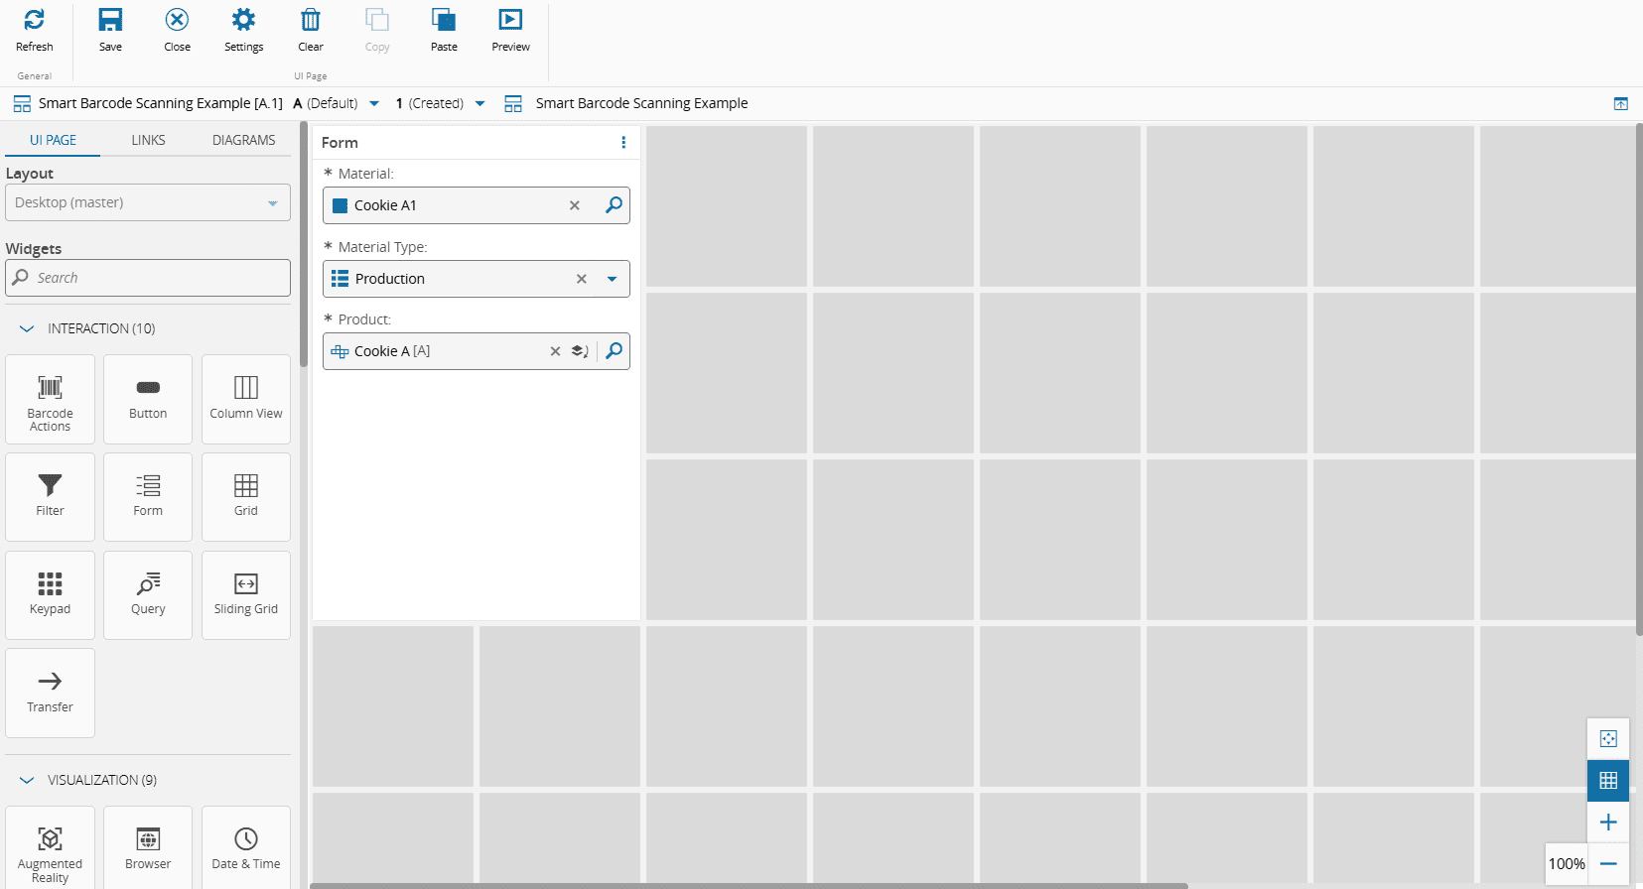The image size is (1643, 889).
Task: Zoom out with the minus button
Action: (1608, 864)
